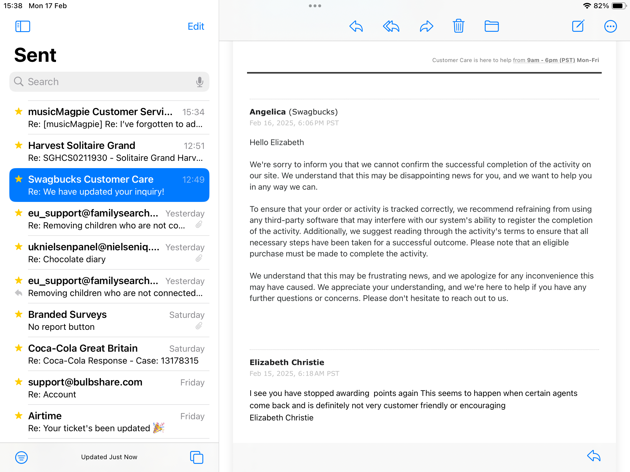Screen dimensions: 630x472
Task: Delete the message with the trash icon
Action: tap(459, 26)
